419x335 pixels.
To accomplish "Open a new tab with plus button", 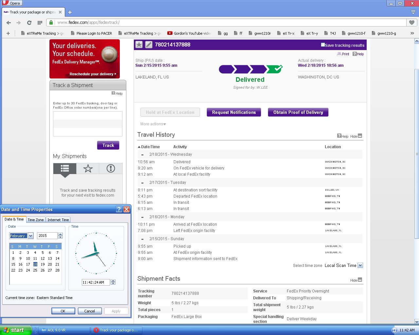I will (x=70, y=12).
